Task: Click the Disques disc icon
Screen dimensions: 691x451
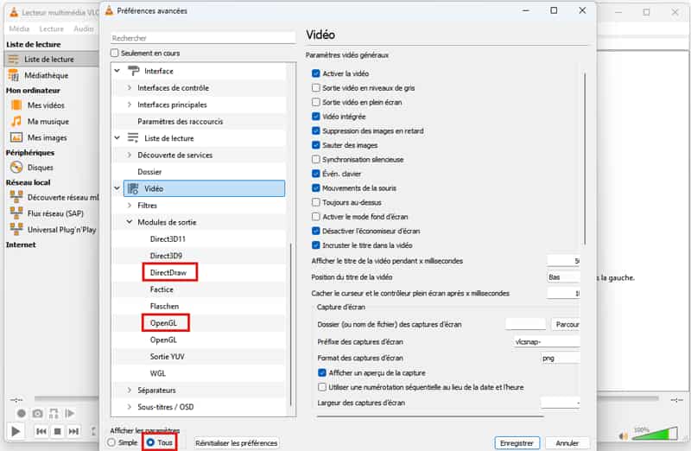Action: pos(16,168)
